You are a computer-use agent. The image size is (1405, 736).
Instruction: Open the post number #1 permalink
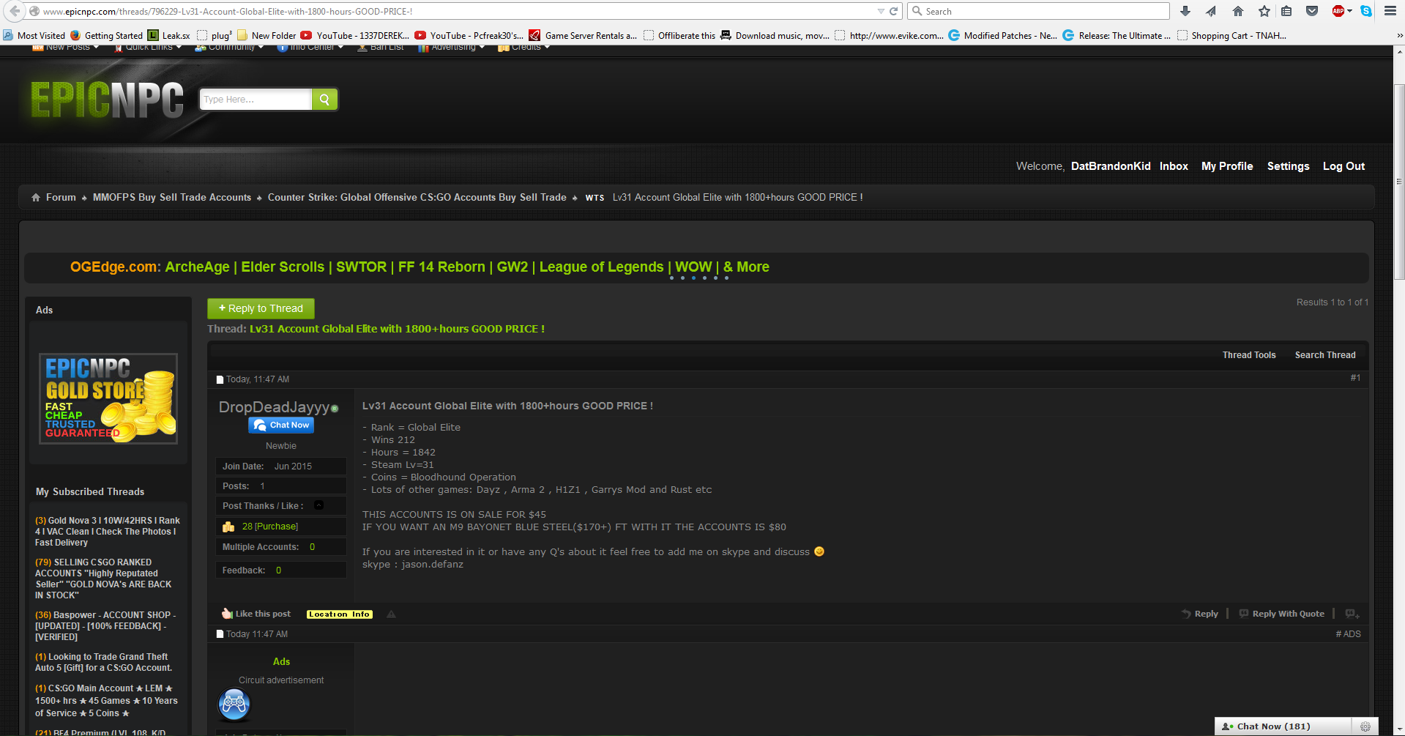click(x=1355, y=378)
